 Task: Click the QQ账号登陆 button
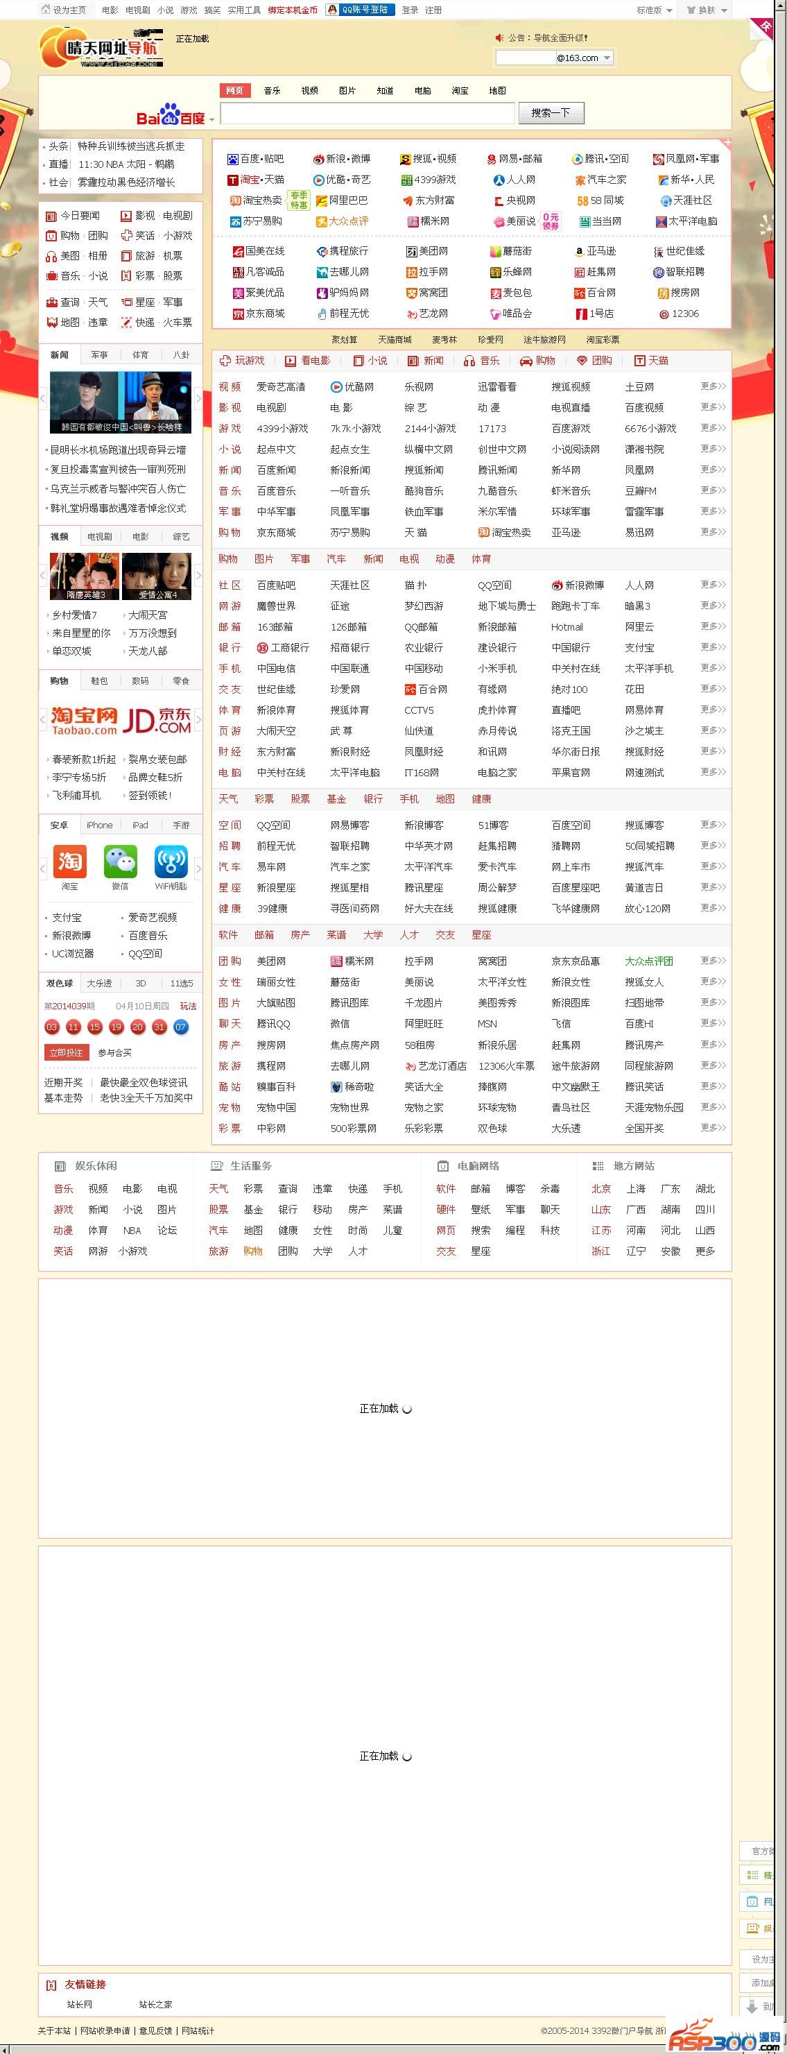pyautogui.click(x=360, y=10)
